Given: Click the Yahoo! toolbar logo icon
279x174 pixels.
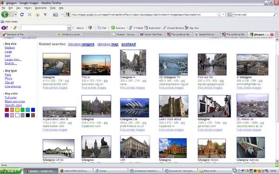Looking at the screenshot, I should click(x=5, y=28).
